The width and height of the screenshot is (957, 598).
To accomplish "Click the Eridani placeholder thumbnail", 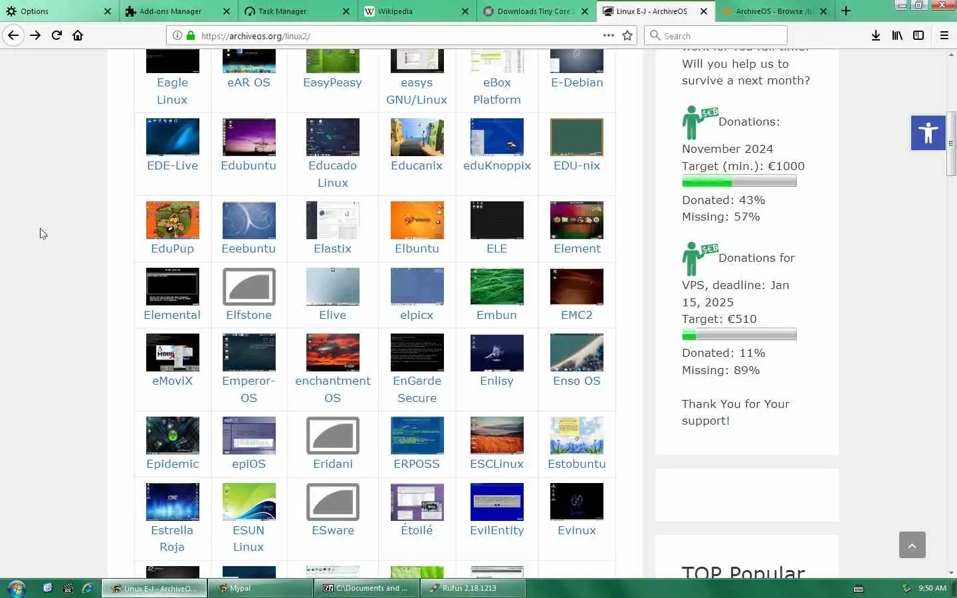I will [x=332, y=435].
